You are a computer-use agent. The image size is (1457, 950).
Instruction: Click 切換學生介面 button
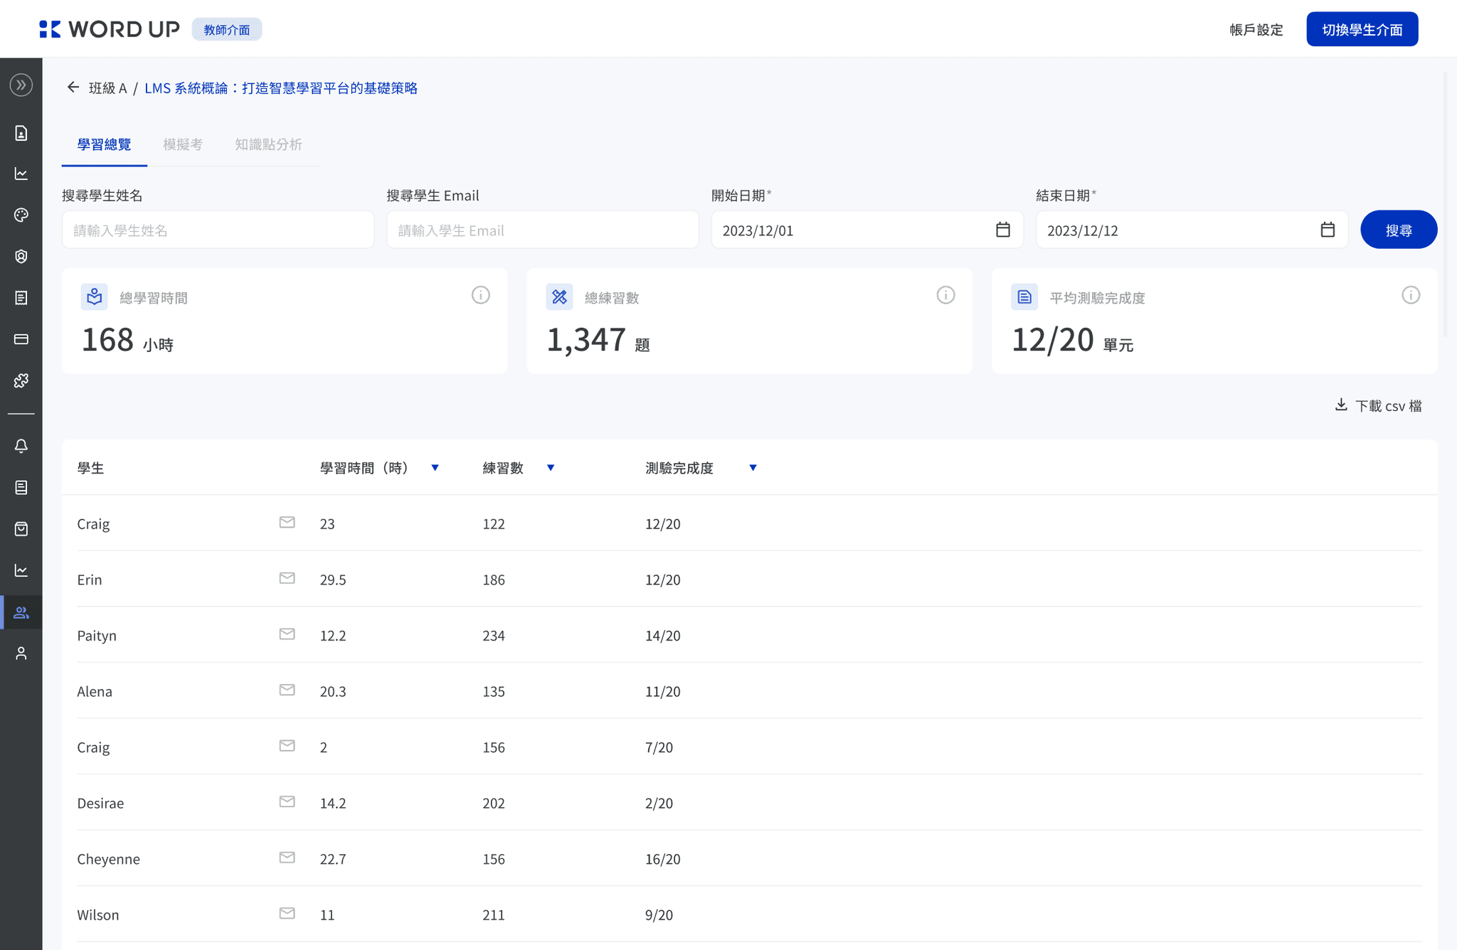point(1362,29)
